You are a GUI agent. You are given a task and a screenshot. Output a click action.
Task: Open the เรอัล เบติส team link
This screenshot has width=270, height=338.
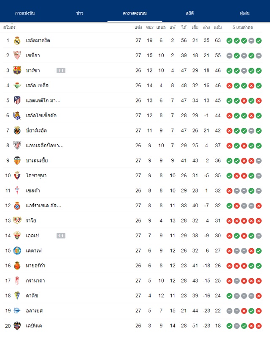(x=37, y=85)
